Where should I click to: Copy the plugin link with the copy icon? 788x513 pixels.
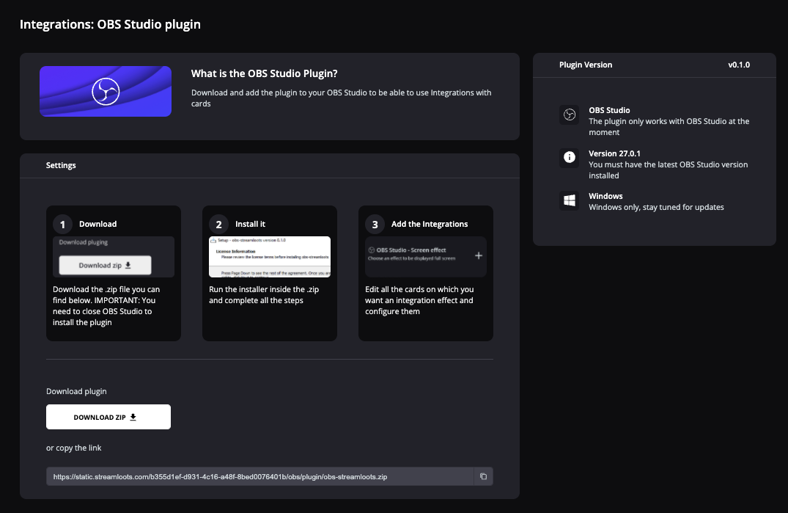[483, 476]
